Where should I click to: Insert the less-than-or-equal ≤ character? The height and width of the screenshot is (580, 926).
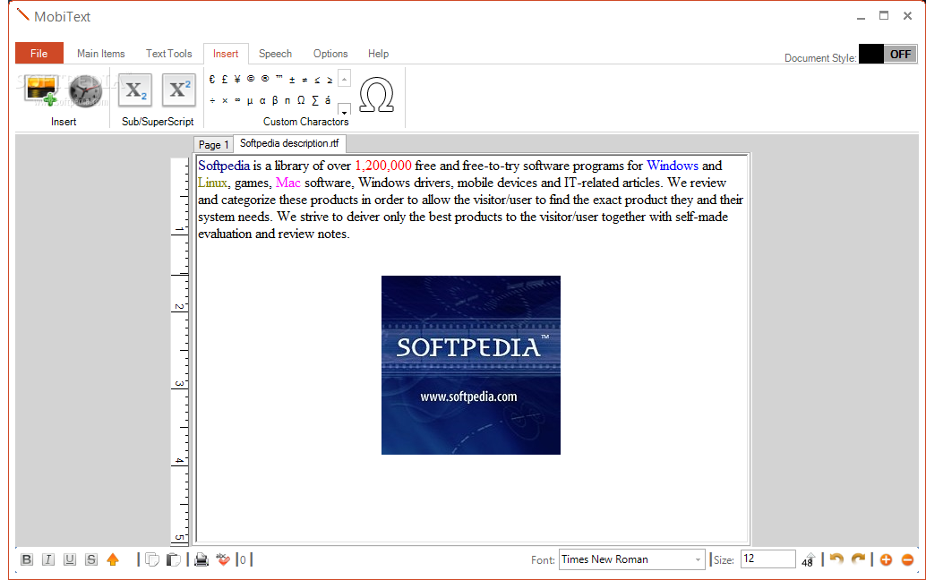coord(317,80)
